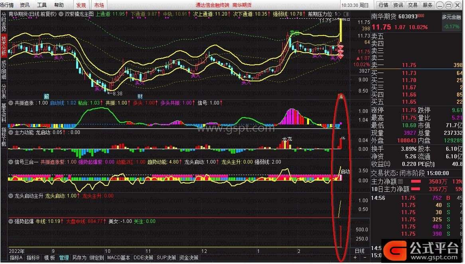This screenshot has height=264, width=465.
Task: Zoom out chart with minus button
Action: pos(365,258)
